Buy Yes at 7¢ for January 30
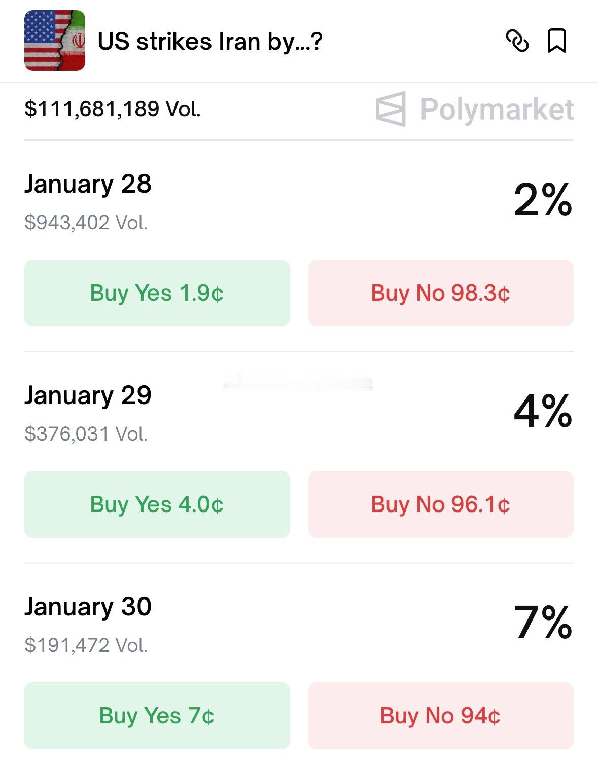This screenshot has height=766, width=598. (x=157, y=716)
